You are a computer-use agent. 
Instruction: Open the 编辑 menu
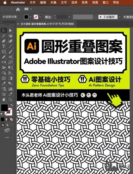coord(43,2)
